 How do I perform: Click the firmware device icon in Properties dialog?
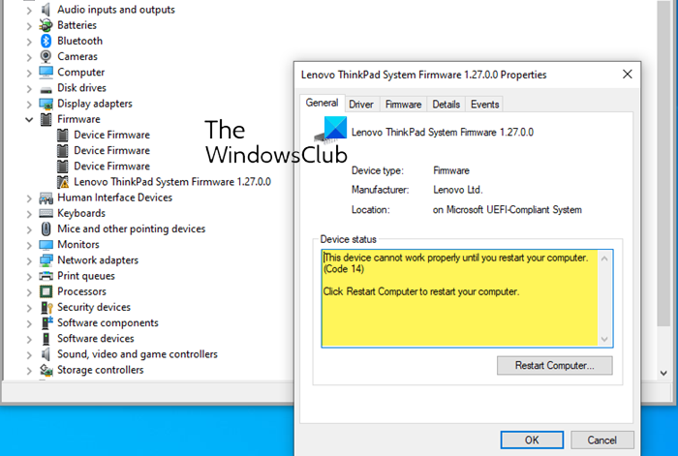(x=331, y=129)
